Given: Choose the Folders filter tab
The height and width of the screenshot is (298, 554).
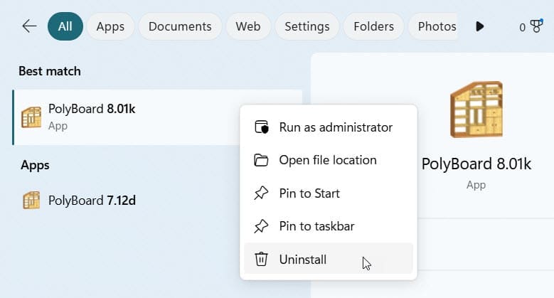Looking at the screenshot, I should click(x=373, y=26).
